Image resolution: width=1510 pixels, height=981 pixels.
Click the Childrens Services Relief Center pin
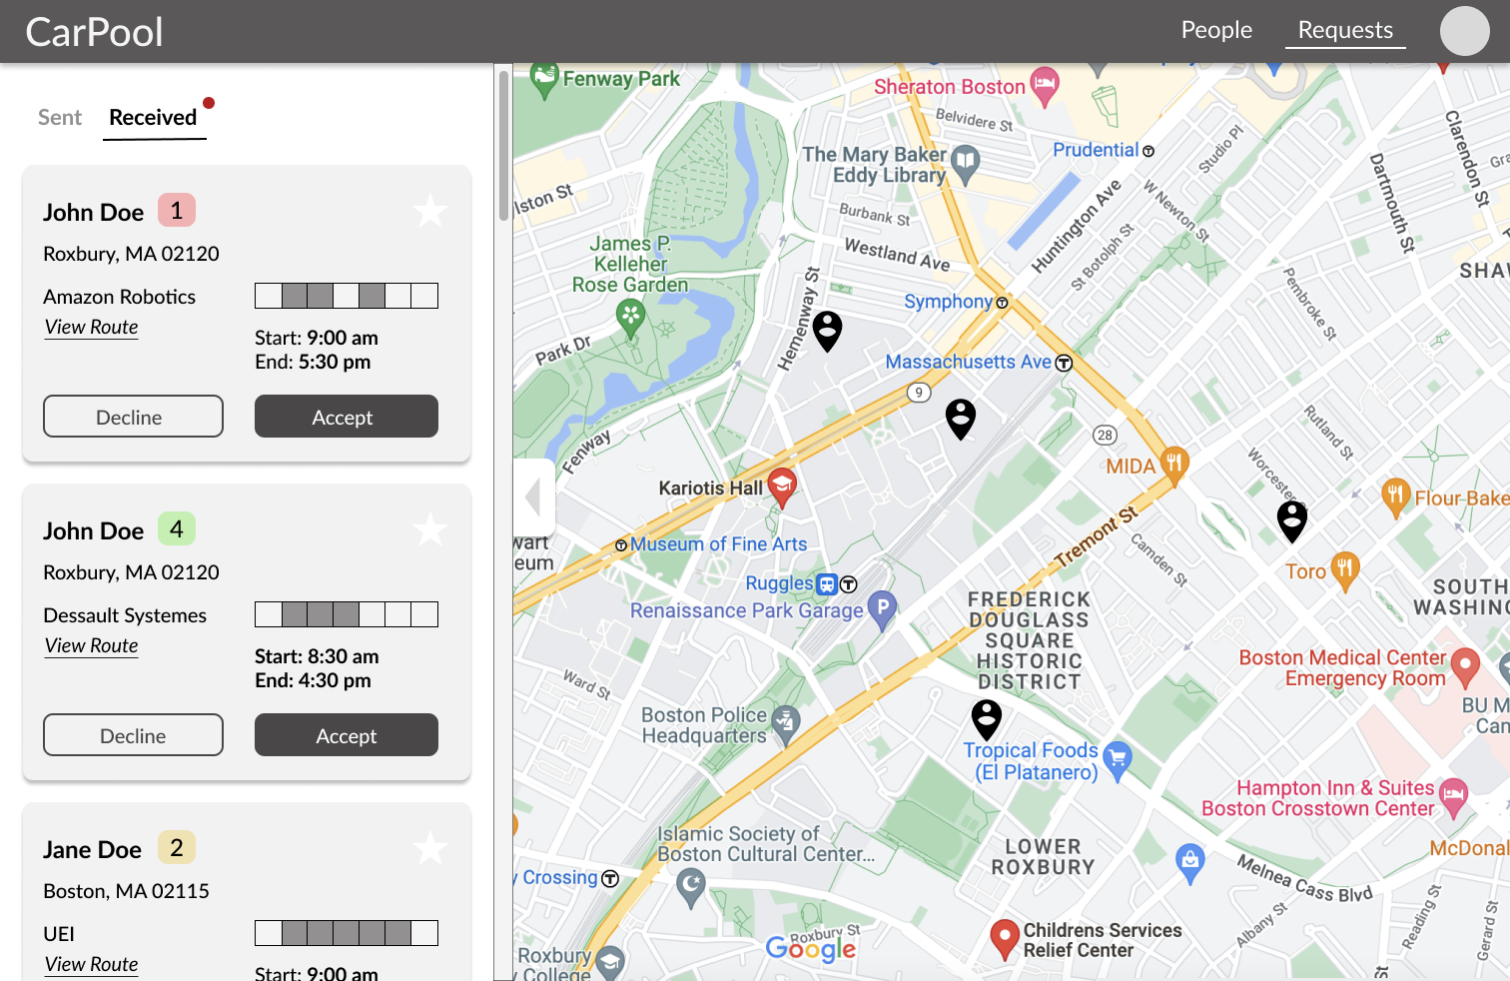(1004, 940)
